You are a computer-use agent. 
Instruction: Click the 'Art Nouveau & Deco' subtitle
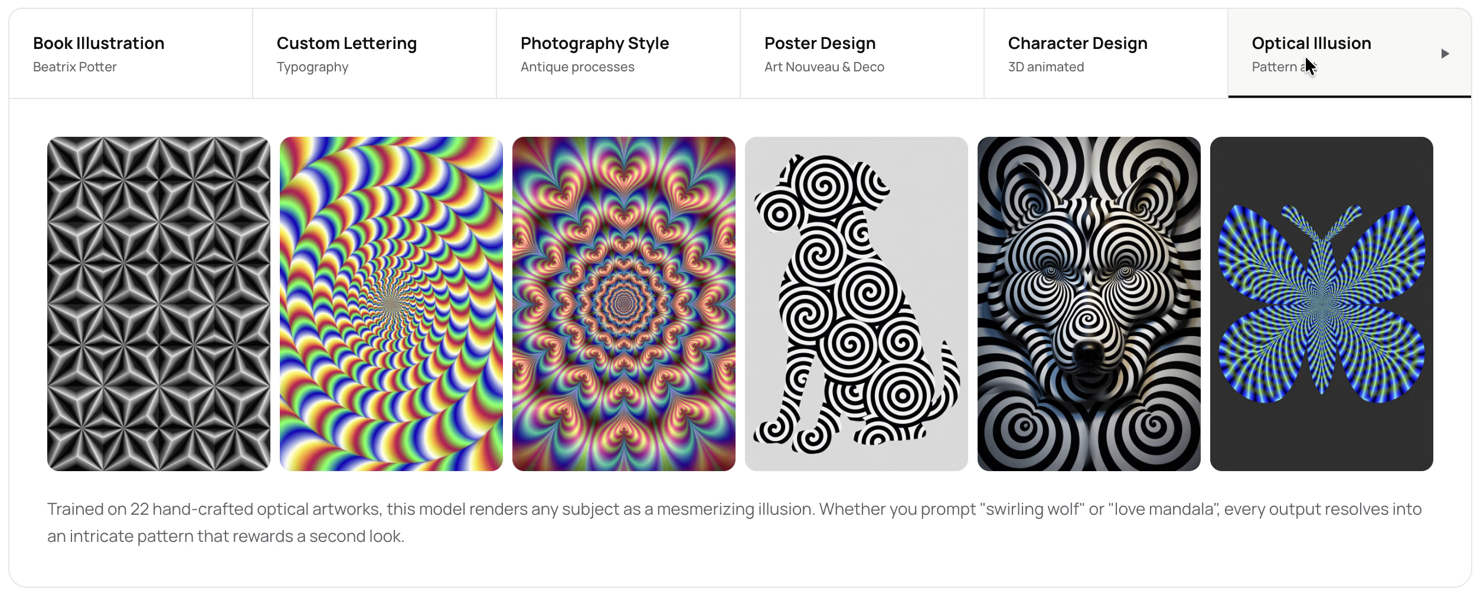pos(824,67)
